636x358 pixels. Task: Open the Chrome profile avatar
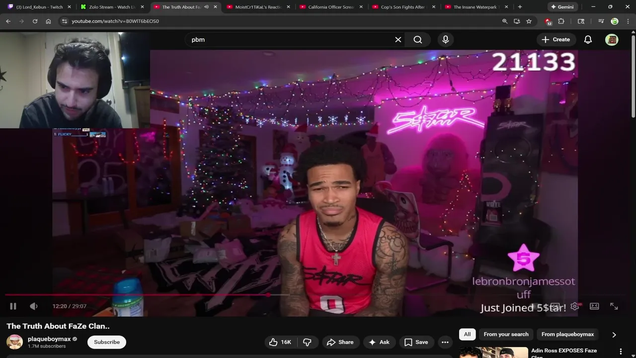pyautogui.click(x=615, y=21)
